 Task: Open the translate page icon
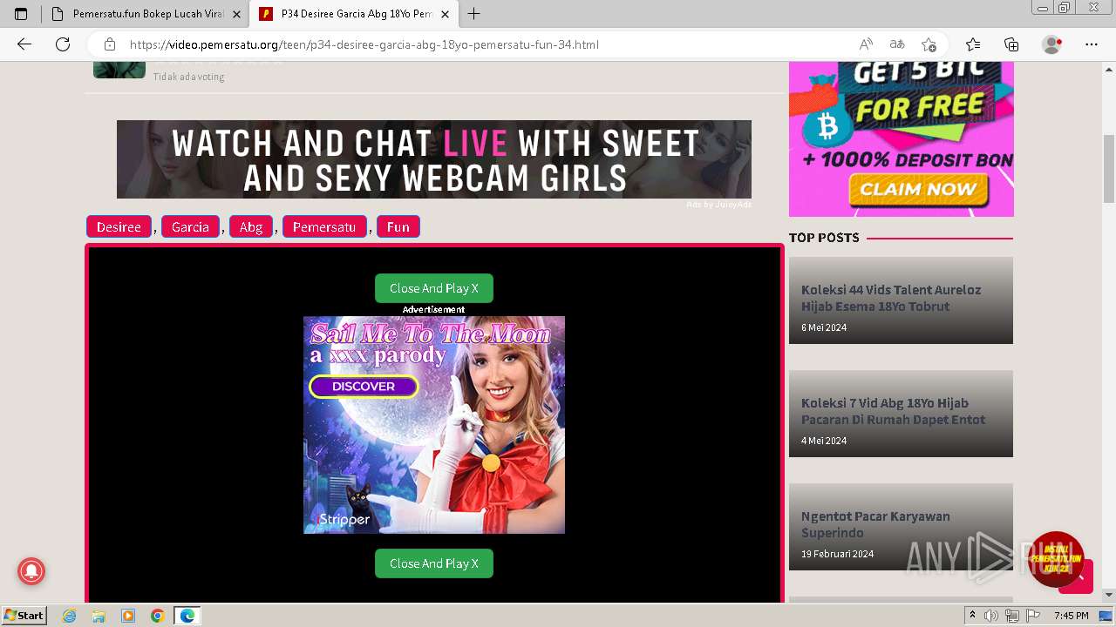pyautogui.click(x=897, y=44)
